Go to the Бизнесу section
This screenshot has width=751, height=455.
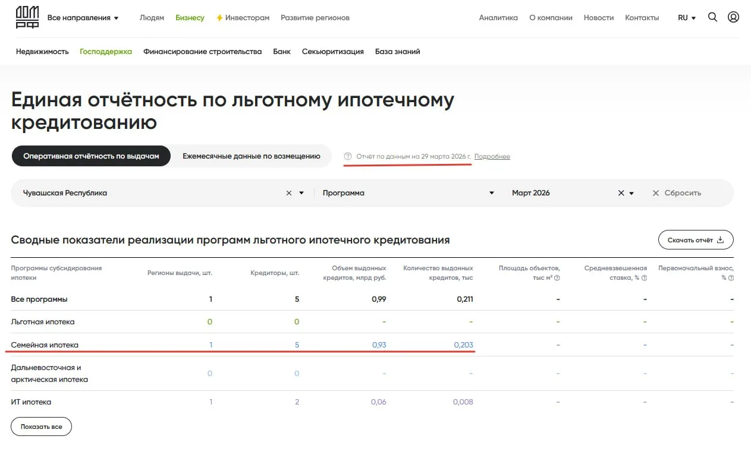[190, 18]
